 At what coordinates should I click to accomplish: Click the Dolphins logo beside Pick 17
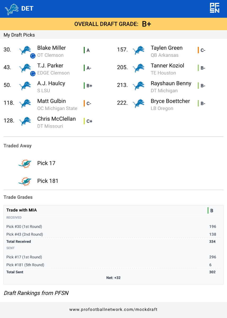coord(25,164)
